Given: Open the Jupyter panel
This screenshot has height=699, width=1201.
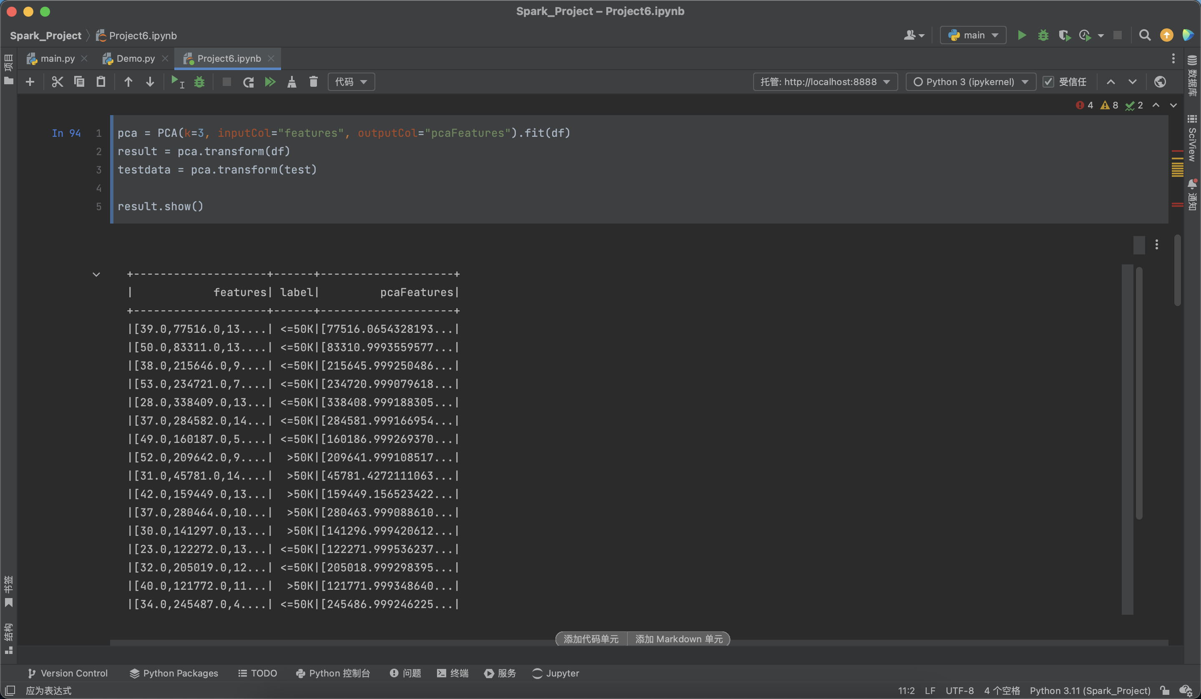Looking at the screenshot, I should click(x=556, y=673).
